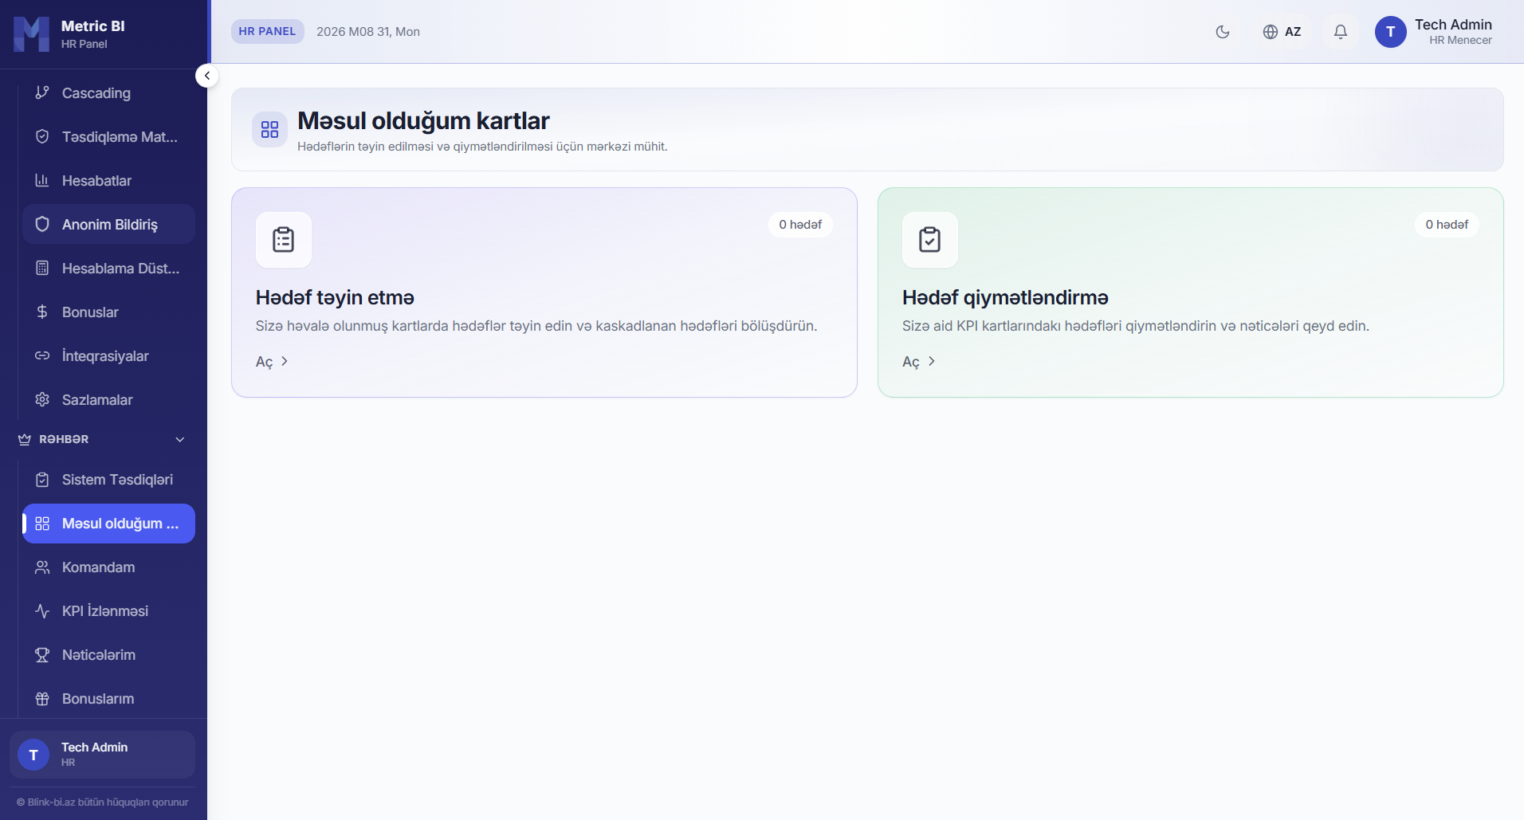Click the Məsul olduğum kartlar grid icon

pyautogui.click(x=269, y=130)
